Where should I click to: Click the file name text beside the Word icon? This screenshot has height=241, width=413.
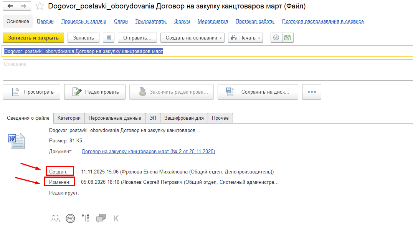tap(126, 130)
